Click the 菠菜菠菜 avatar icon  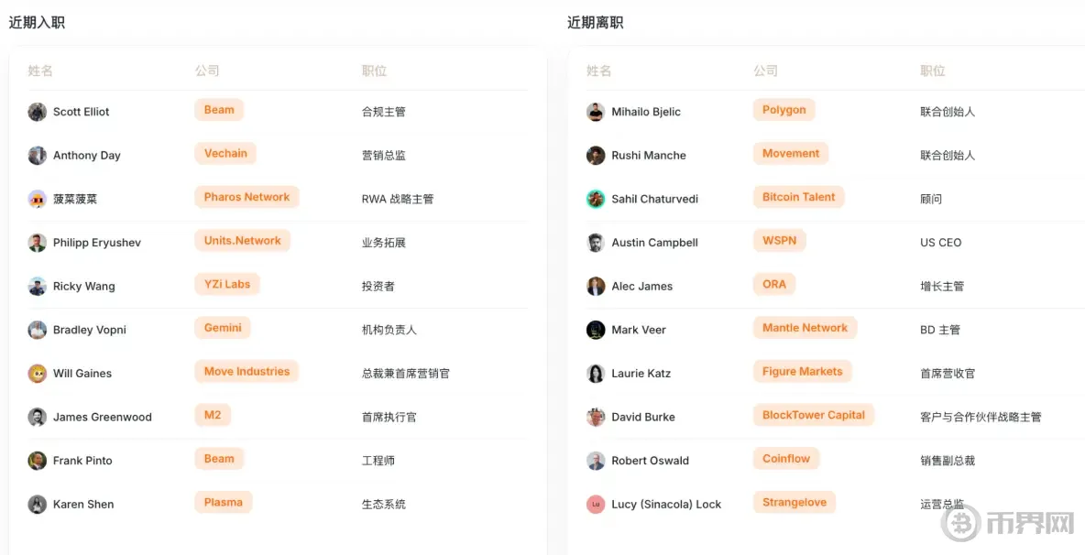tap(37, 199)
